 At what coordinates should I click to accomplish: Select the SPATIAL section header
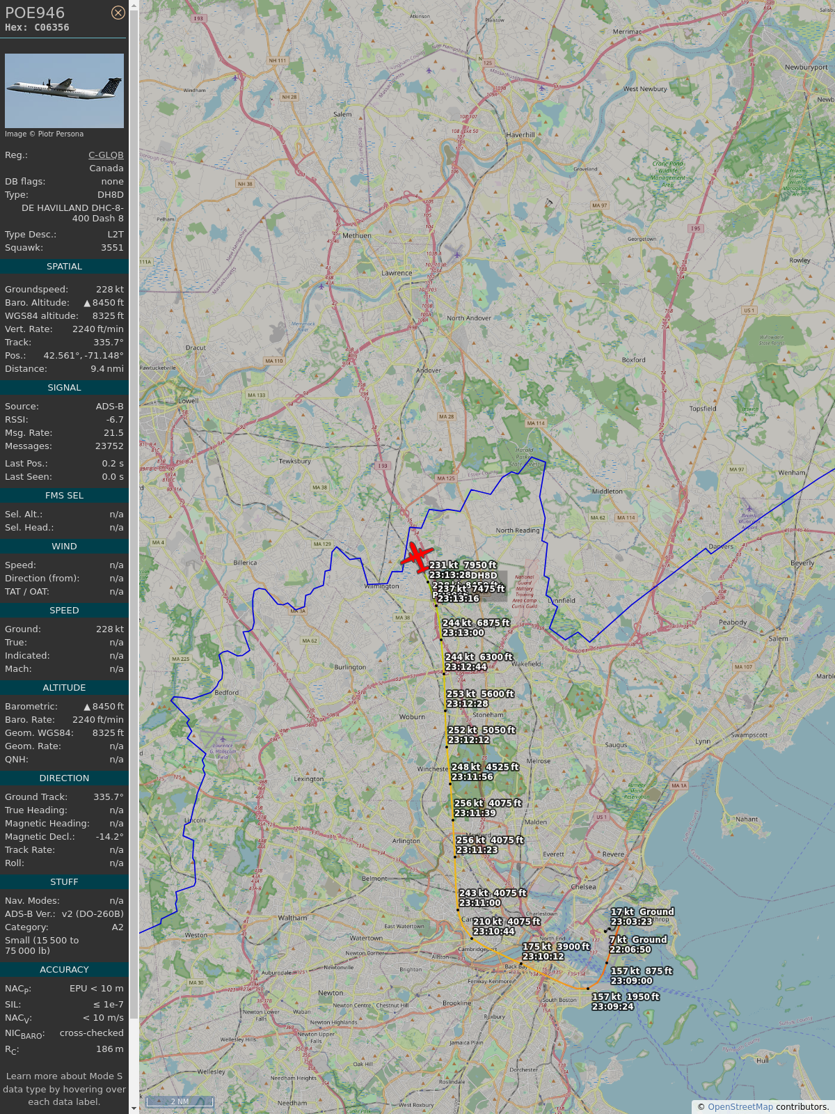coord(64,267)
